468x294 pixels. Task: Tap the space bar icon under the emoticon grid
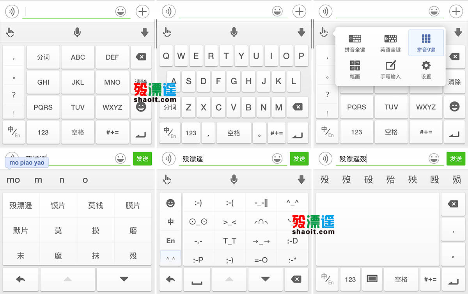point(197,279)
